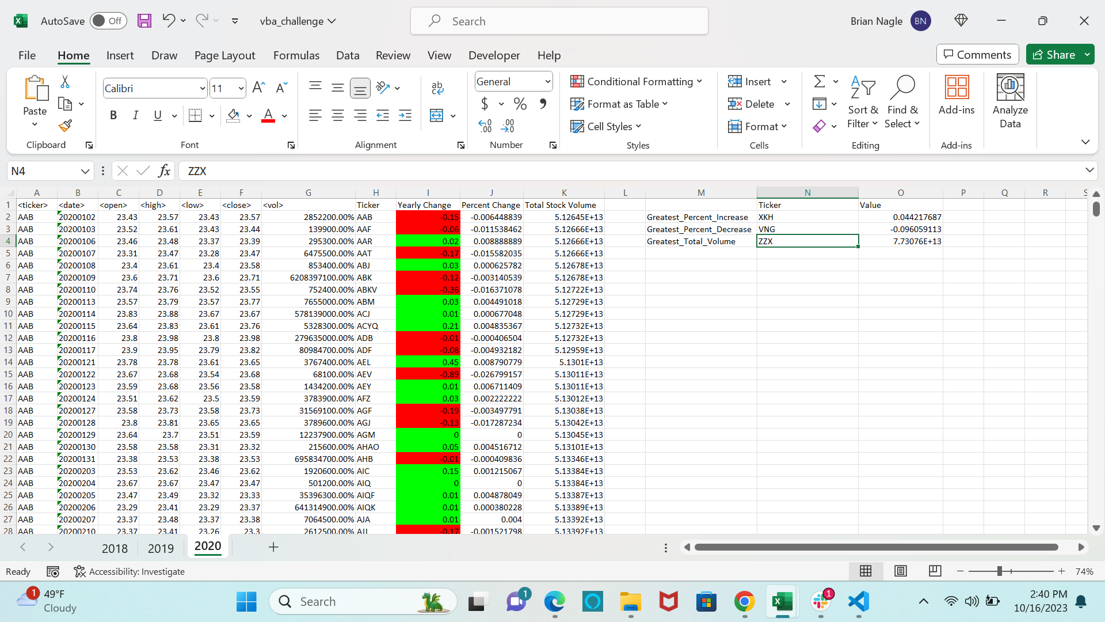Expand the formula bar chevron

pyautogui.click(x=1089, y=170)
